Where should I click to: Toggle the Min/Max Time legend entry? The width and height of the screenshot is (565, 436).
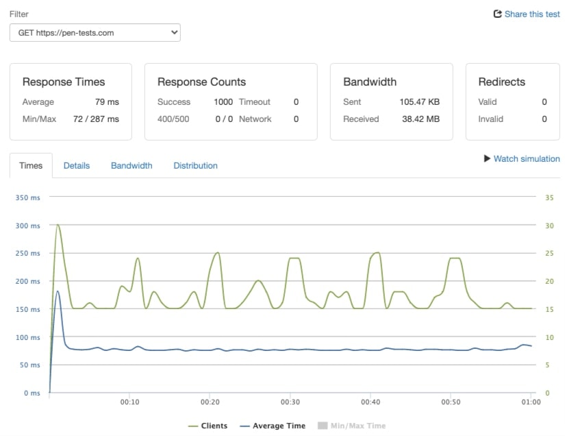coord(352,426)
